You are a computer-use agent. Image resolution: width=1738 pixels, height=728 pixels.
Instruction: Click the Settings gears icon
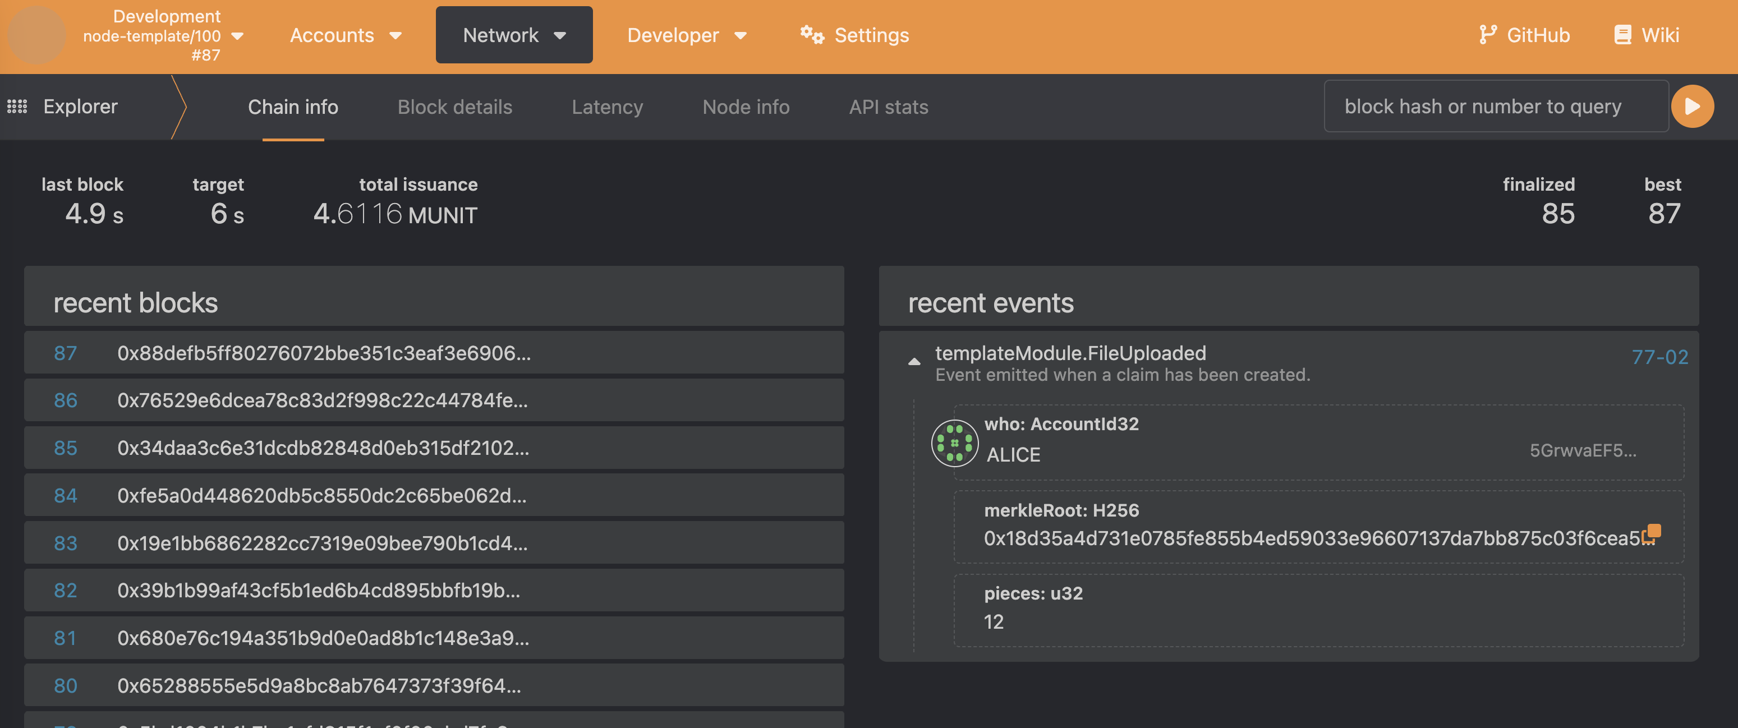click(x=812, y=34)
